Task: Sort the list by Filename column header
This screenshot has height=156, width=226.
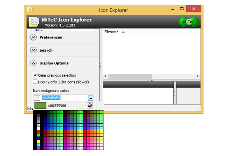Action: pos(111,32)
